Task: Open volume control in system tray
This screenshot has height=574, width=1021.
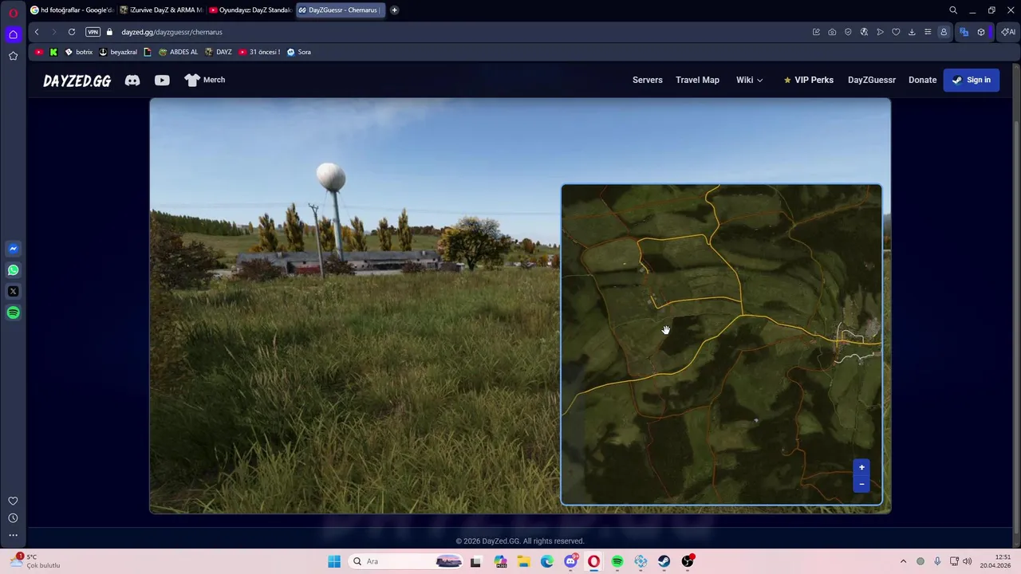Action: pos(968,561)
